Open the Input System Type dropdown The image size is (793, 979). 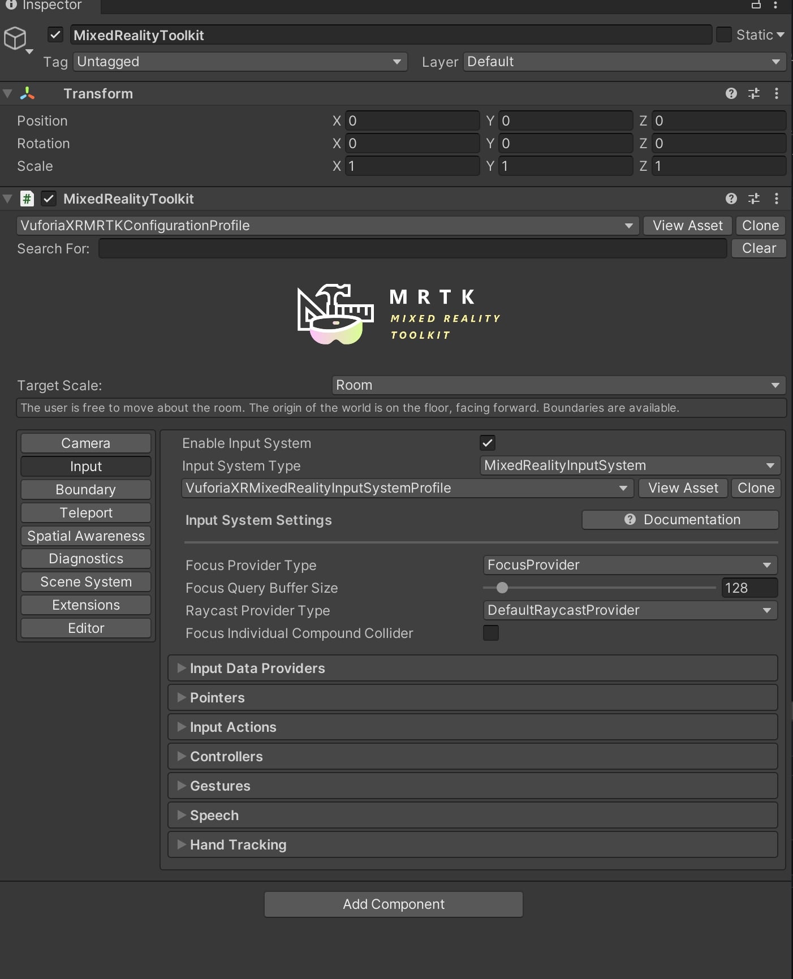[x=630, y=465]
